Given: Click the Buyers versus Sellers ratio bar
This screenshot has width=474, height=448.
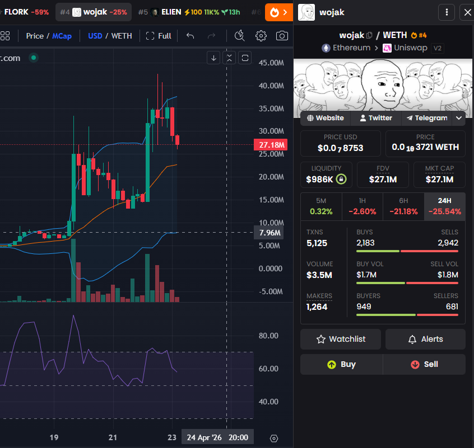Looking at the screenshot, I should point(407,315).
